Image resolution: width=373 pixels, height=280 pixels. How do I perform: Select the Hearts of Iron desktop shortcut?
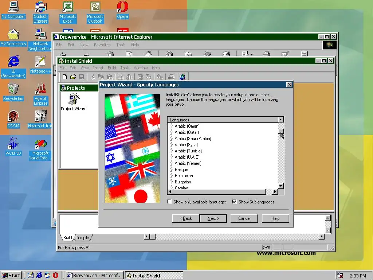40,120
